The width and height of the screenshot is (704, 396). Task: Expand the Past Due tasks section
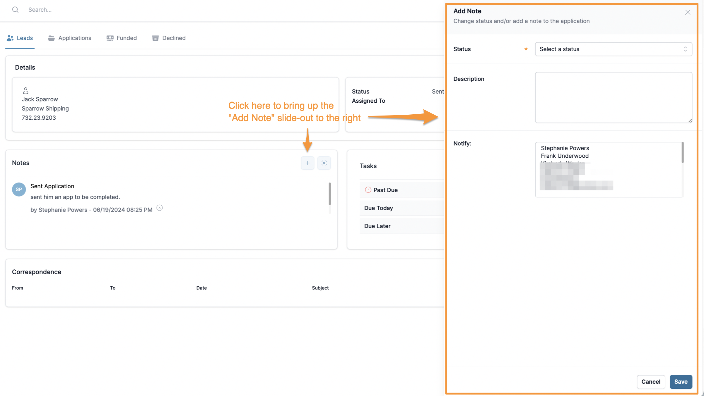click(401, 190)
